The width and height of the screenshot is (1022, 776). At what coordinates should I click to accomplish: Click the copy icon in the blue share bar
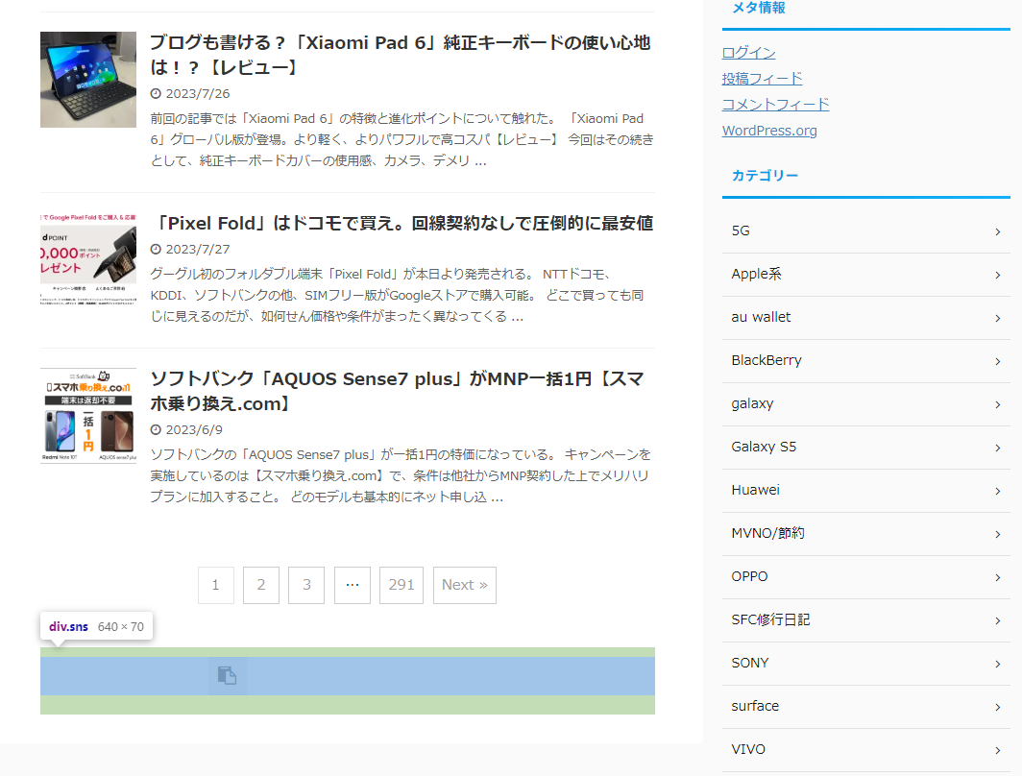click(229, 676)
